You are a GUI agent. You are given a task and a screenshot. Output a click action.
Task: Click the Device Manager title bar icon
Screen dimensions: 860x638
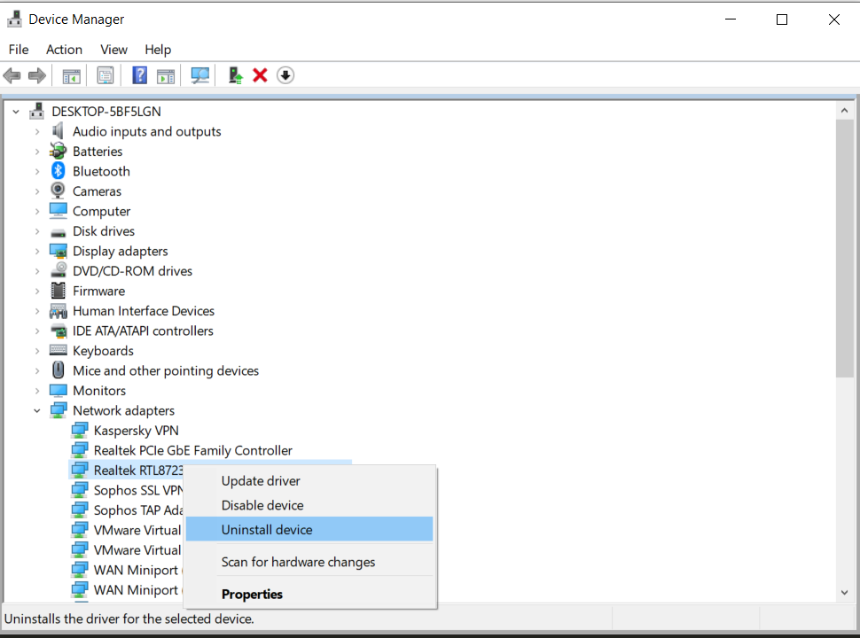(x=14, y=19)
